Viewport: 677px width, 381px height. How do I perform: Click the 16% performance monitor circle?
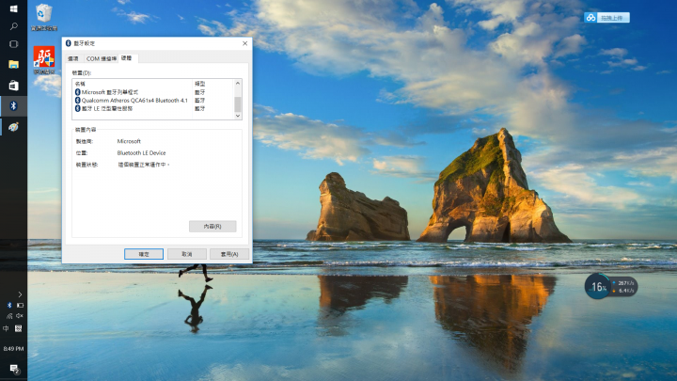[x=598, y=286]
